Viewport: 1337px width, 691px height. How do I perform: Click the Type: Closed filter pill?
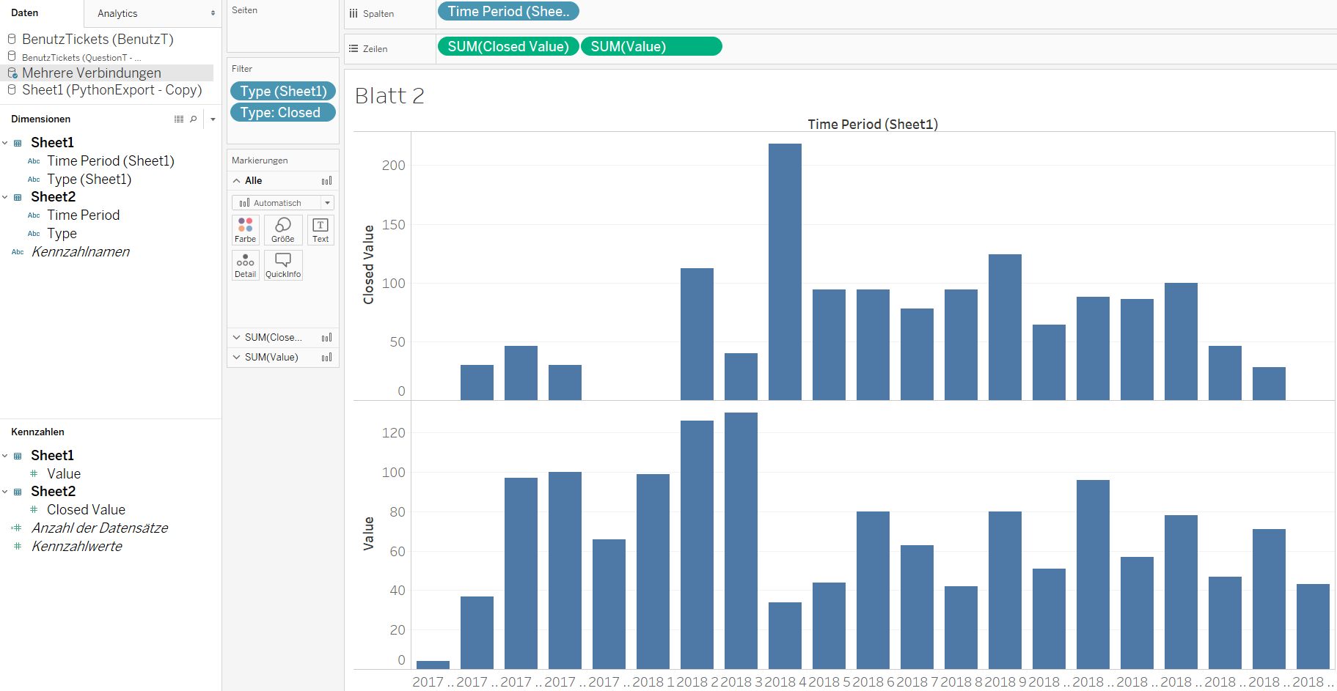(x=282, y=112)
